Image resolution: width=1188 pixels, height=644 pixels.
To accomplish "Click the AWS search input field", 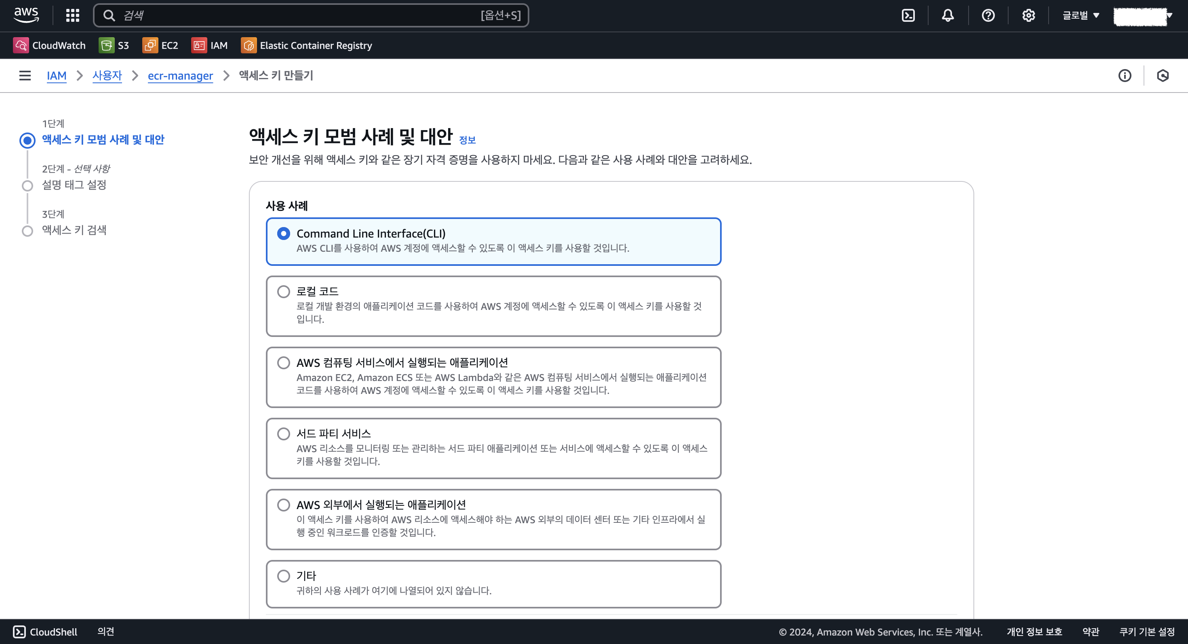I will click(x=300, y=15).
